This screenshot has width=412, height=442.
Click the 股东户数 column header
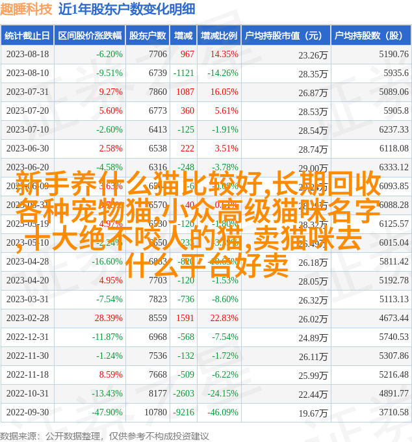coord(148,36)
